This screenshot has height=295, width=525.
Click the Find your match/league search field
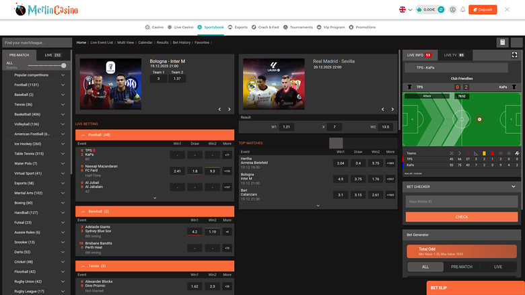[x=35, y=42]
